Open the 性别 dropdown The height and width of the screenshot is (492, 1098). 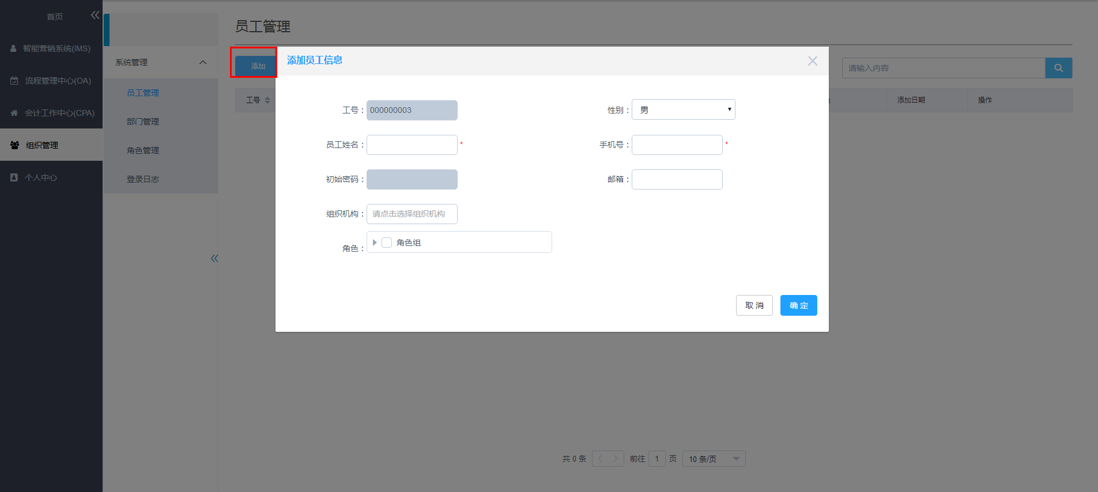683,109
